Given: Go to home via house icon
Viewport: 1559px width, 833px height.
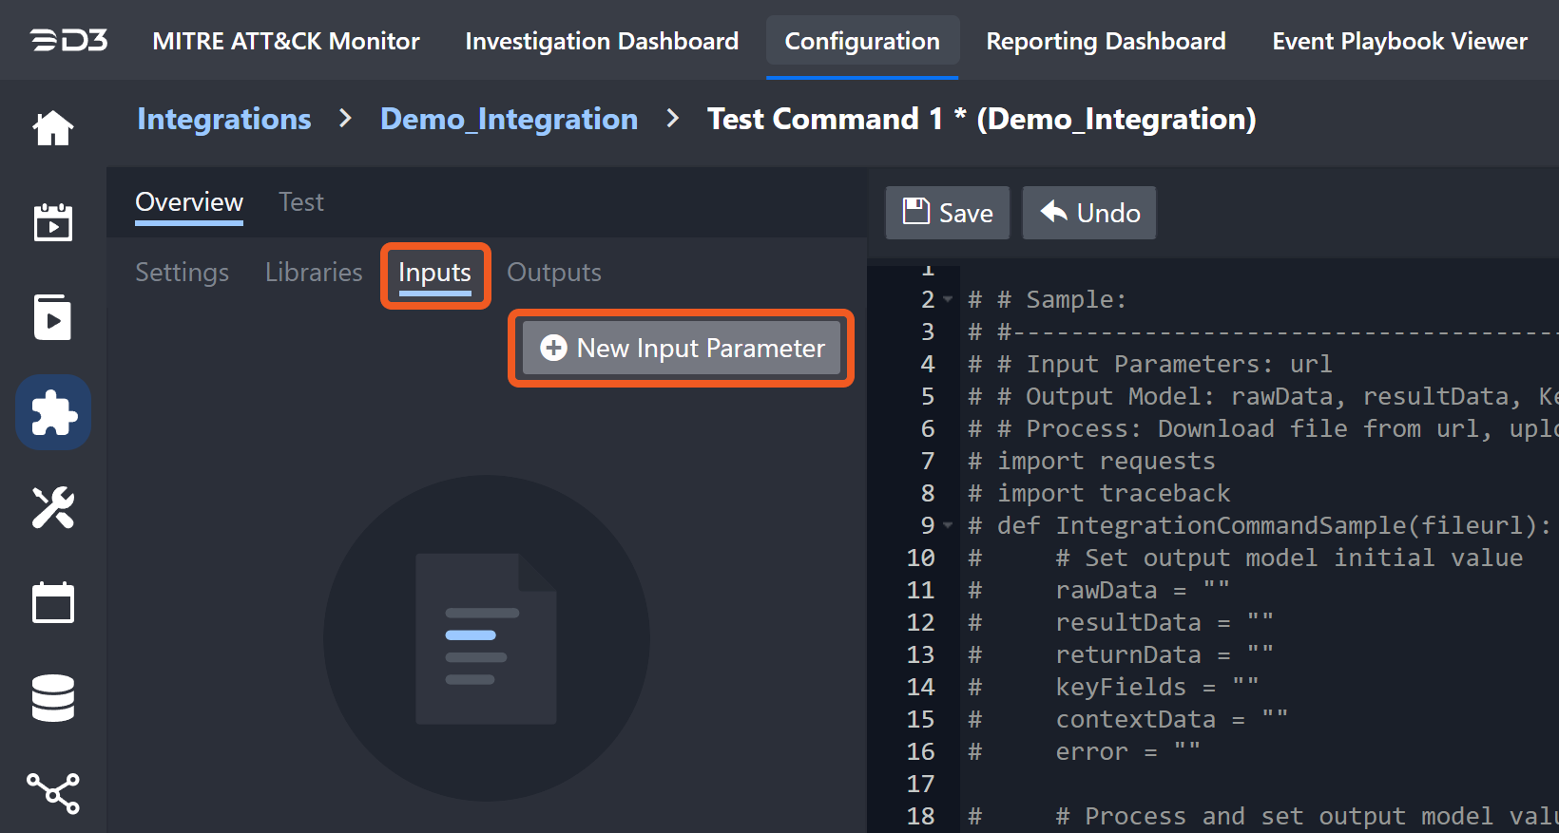Looking at the screenshot, I should click(x=53, y=128).
